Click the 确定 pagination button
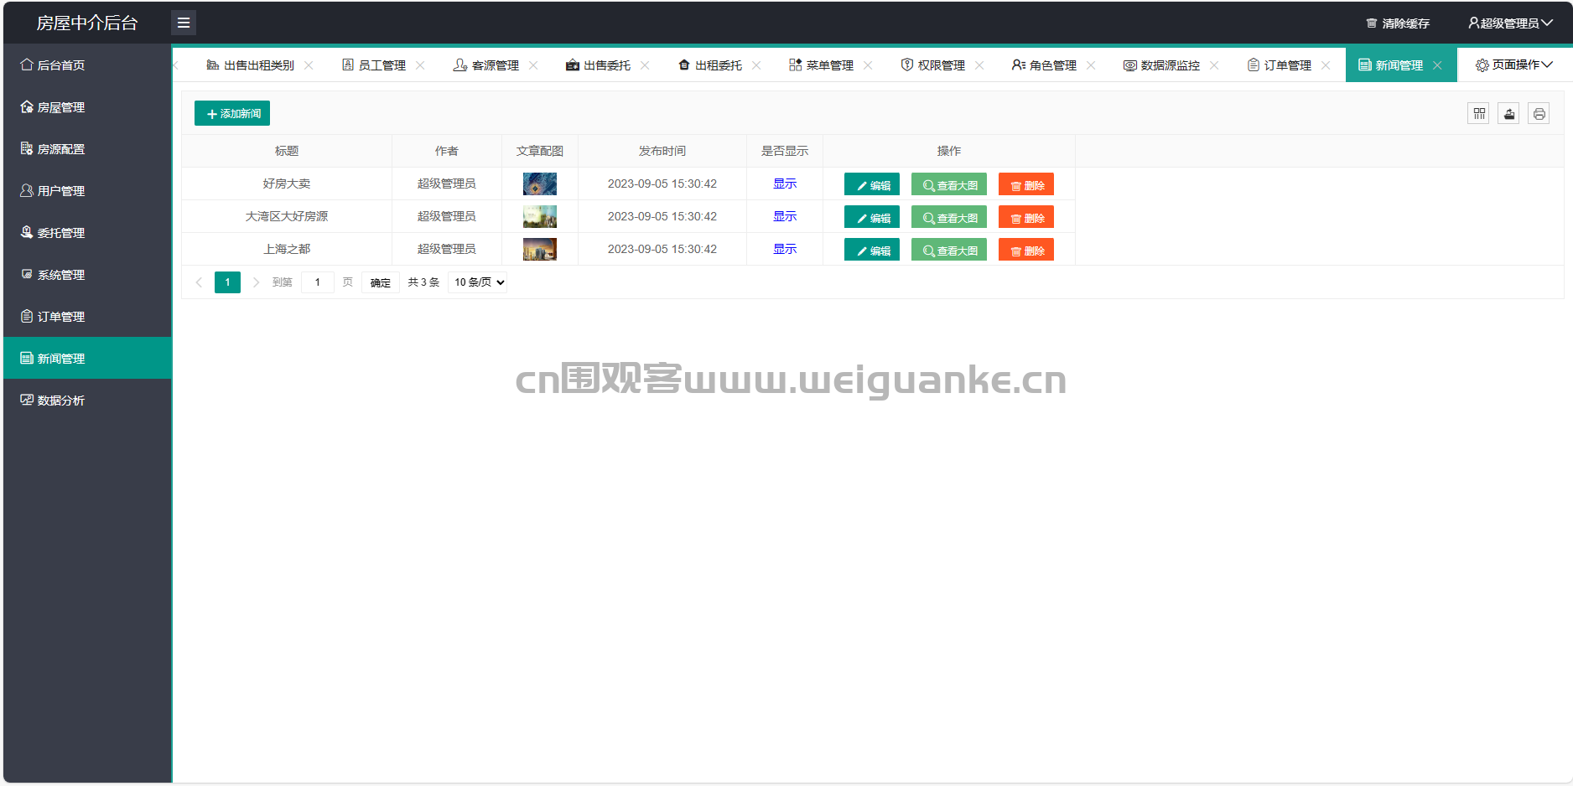Image resolution: width=1573 pixels, height=786 pixels. (381, 282)
